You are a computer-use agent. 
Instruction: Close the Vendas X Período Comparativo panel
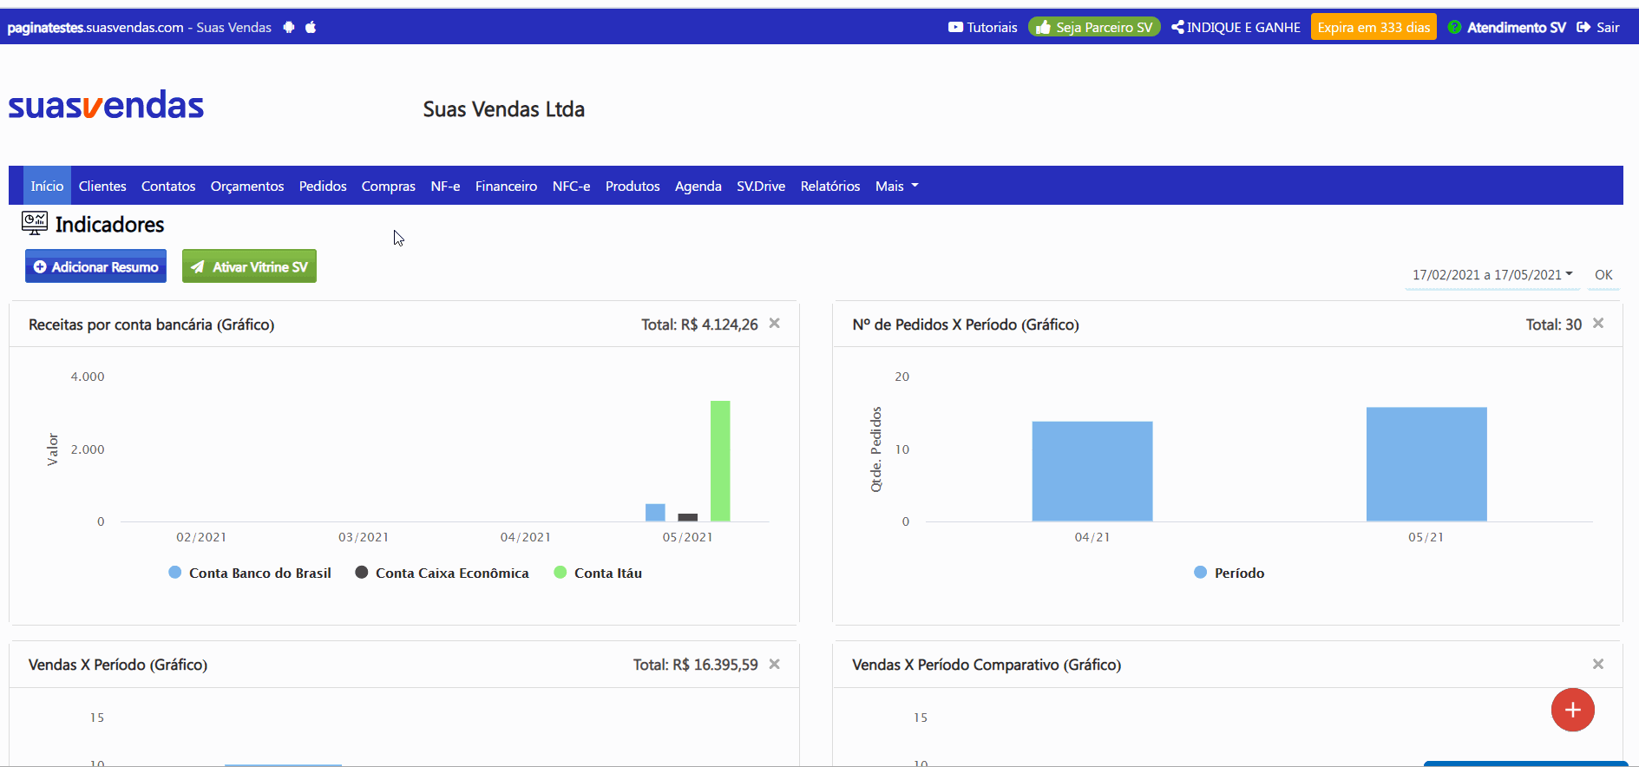point(1598,664)
